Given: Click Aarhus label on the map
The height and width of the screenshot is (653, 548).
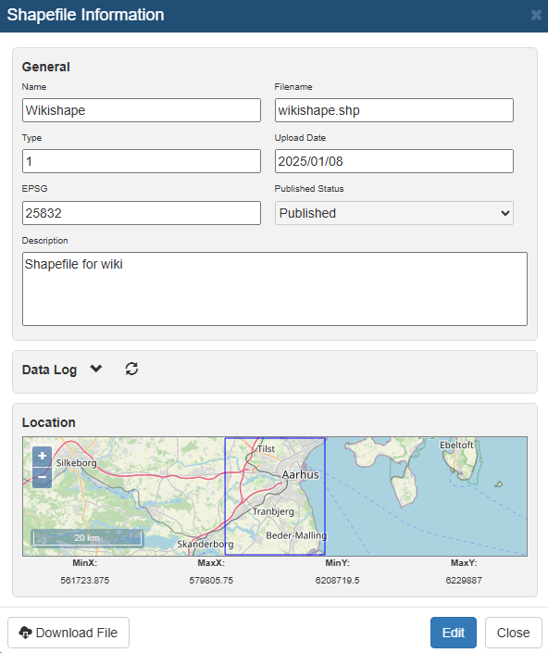Looking at the screenshot, I should coord(301,474).
